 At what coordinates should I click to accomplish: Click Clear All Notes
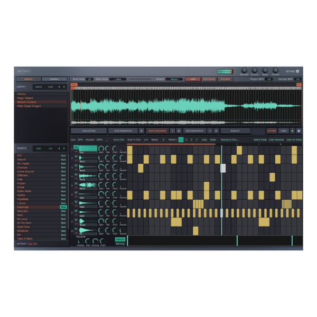(x=293, y=139)
